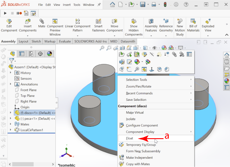Screen dimensions: 230x167
Task: Click the macro play button
Action: pyautogui.click(x=5, y=13)
